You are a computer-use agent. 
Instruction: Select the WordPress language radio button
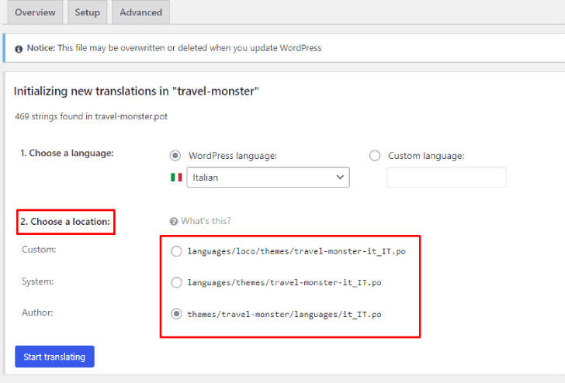pos(175,156)
